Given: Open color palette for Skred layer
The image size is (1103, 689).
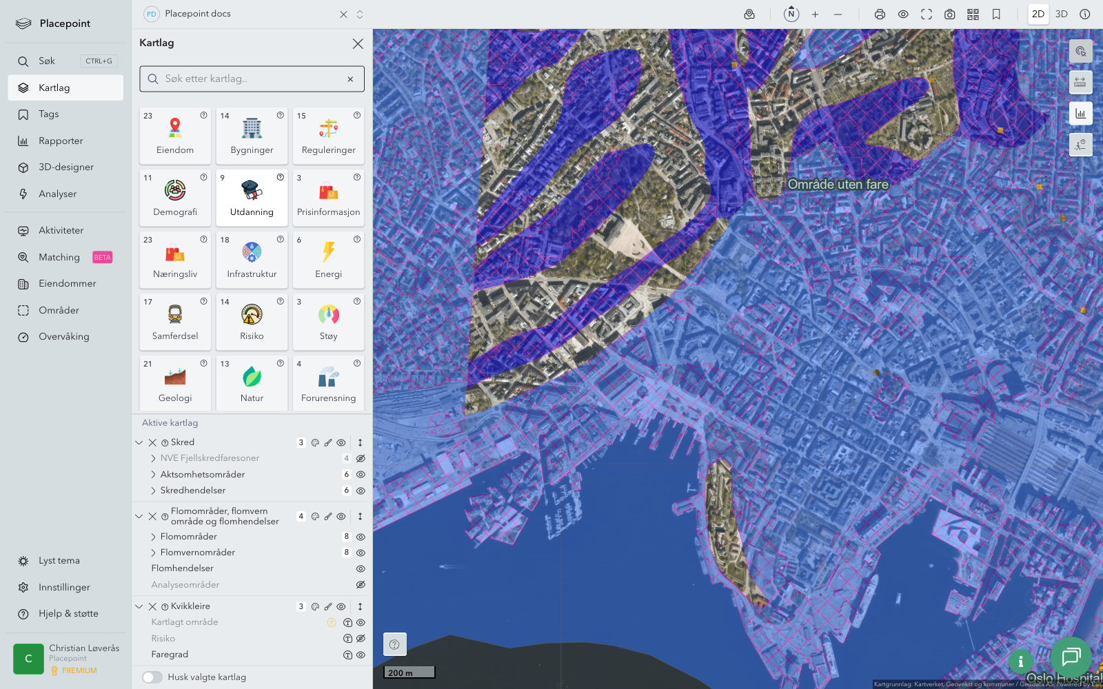Looking at the screenshot, I should click(x=315, y=443).
